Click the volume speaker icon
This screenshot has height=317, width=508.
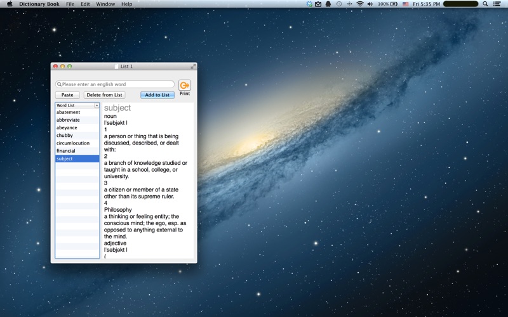coord(370,4)
